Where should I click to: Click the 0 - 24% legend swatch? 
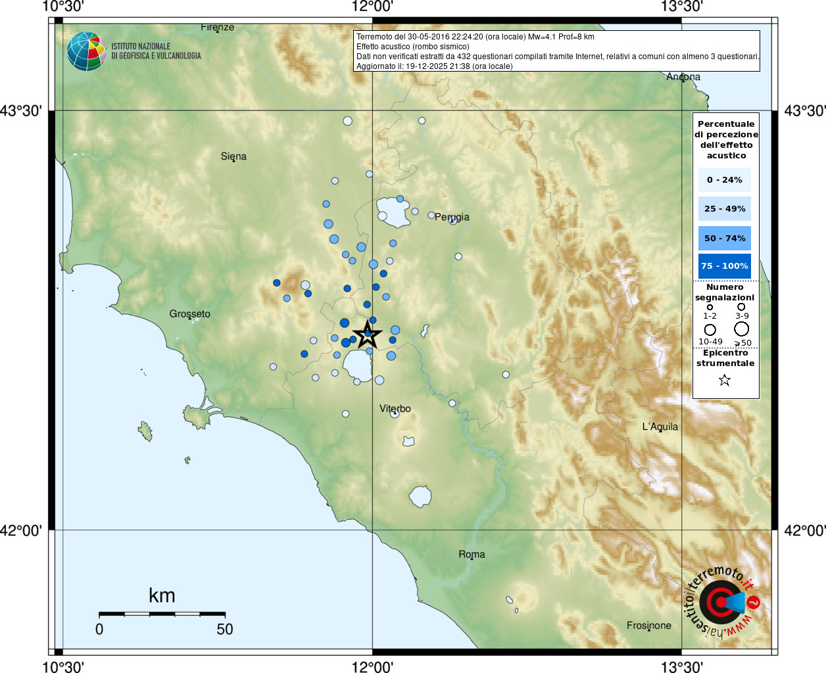pyautogui.click(x=725, y=179)
